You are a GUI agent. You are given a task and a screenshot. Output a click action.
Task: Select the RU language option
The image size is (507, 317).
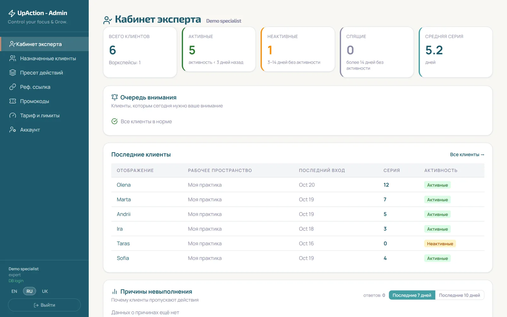29,291
